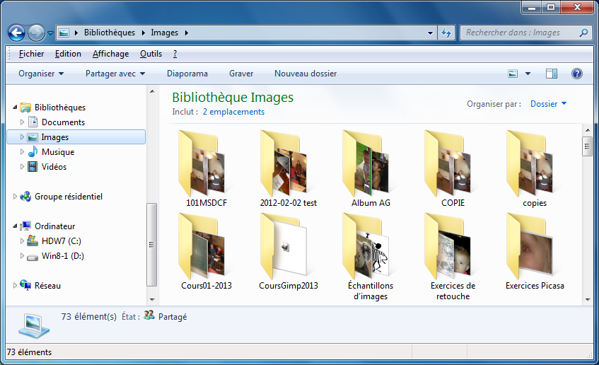This screenshot has width=599, height=365.
Task: Open the Organiser dropdown
Action: [x=41, y=74]
